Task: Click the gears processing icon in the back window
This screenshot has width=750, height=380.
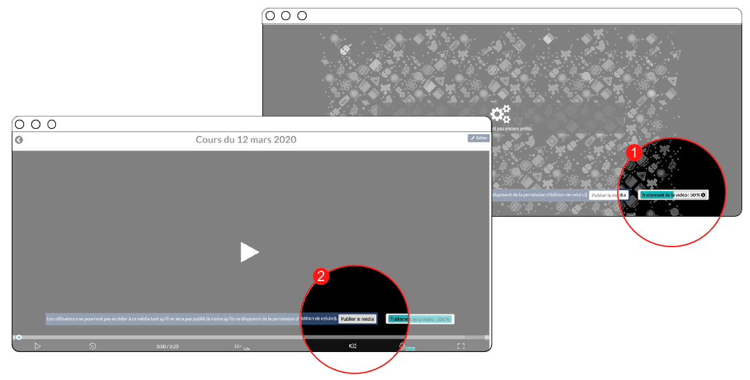Action: tap(500, 115)
